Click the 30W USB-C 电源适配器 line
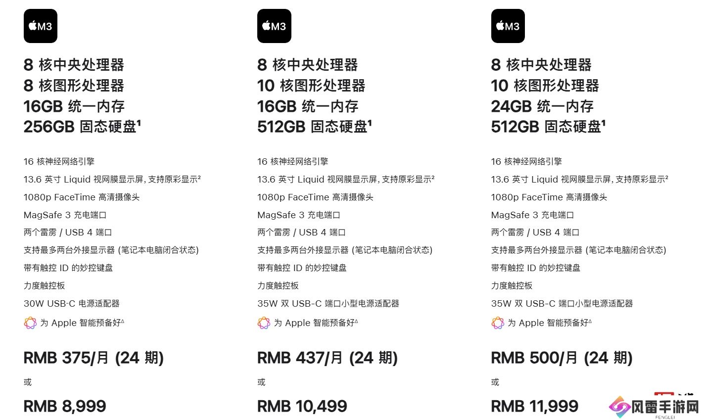 72,303
